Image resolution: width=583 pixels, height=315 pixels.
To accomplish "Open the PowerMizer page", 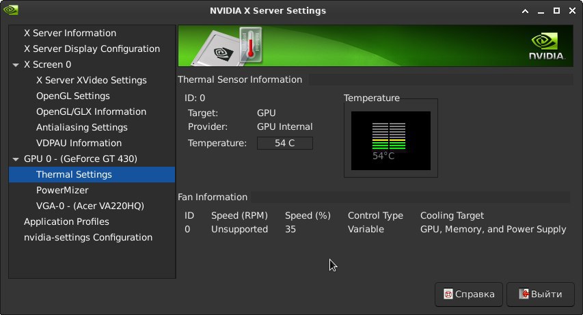I will point(62,190).
